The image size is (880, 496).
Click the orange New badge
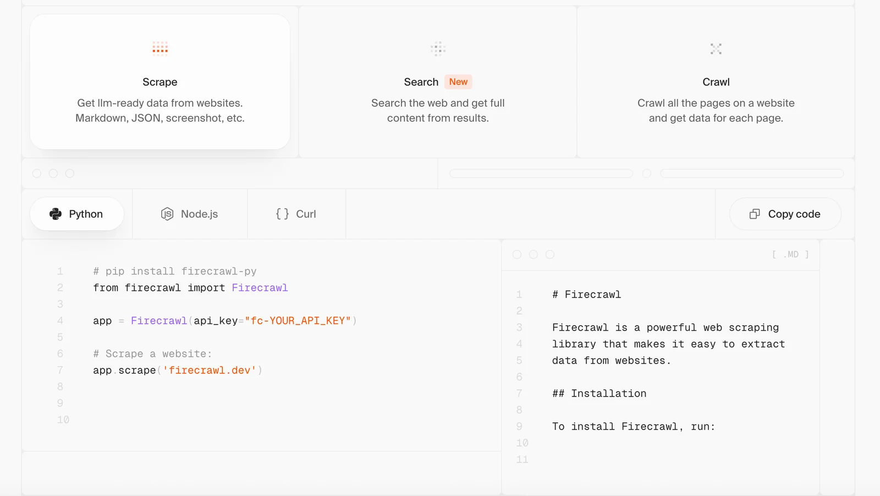pos(458,82)
